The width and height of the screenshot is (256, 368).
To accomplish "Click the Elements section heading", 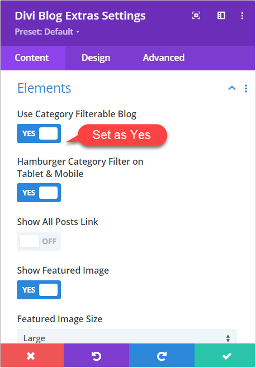I will (x=44, y=88).
